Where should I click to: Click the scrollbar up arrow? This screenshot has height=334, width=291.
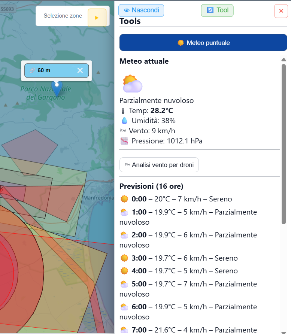coord(284,60)
